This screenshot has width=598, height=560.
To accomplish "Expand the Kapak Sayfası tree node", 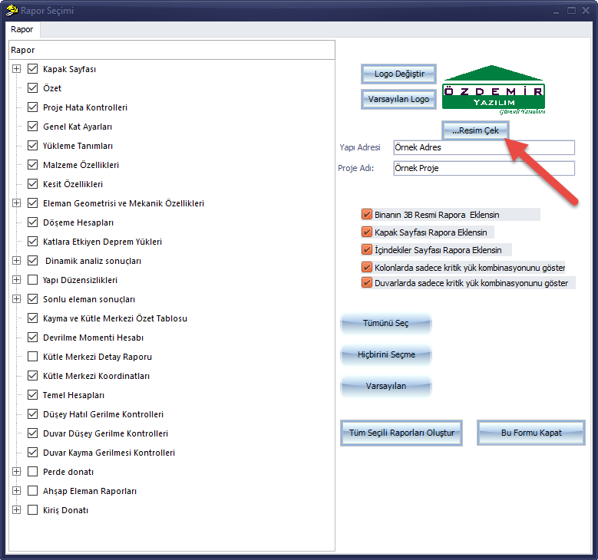I will point(16,69).
